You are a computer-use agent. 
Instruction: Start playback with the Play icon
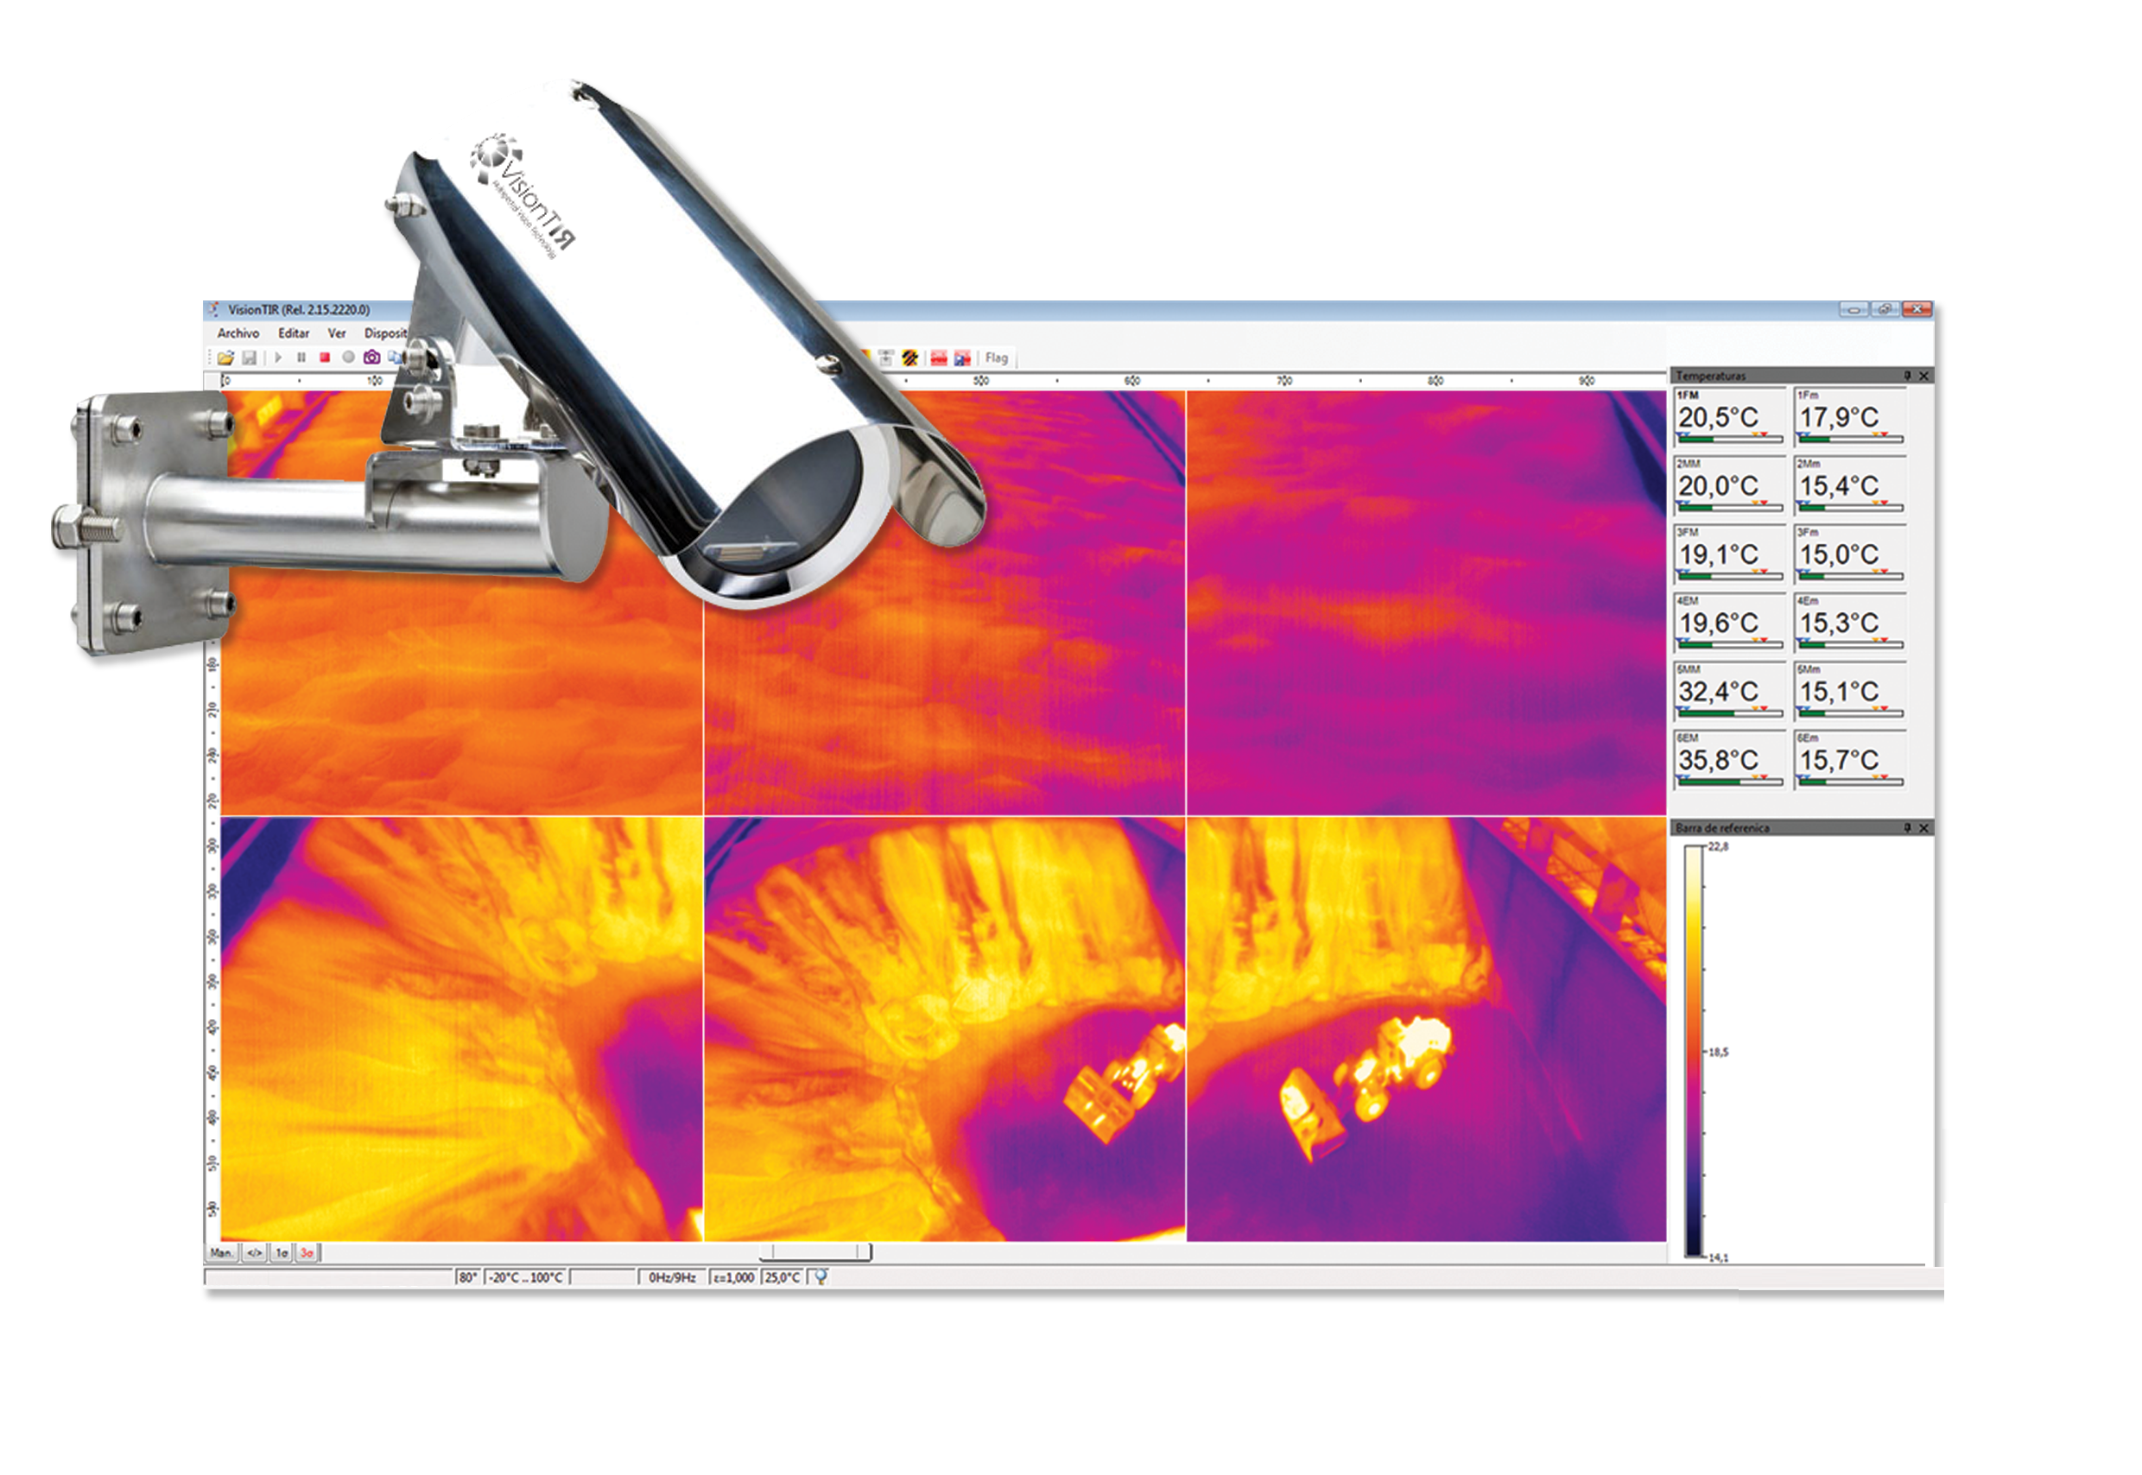[278, 358]
